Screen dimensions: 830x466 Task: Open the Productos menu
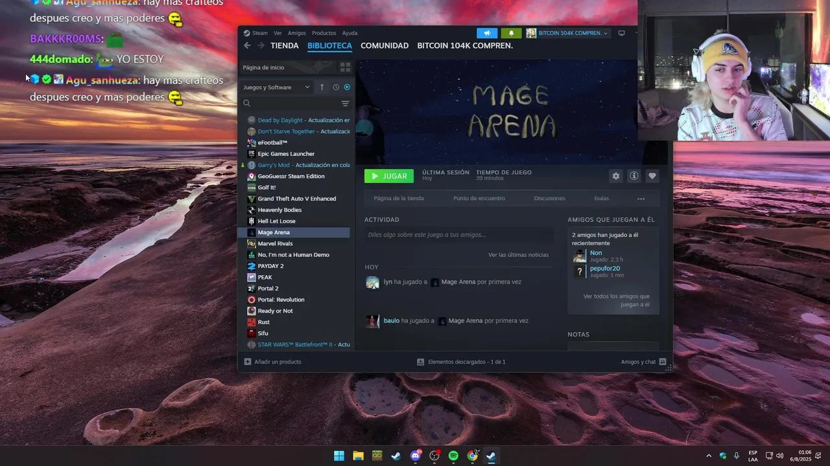[x=324, y=33]
